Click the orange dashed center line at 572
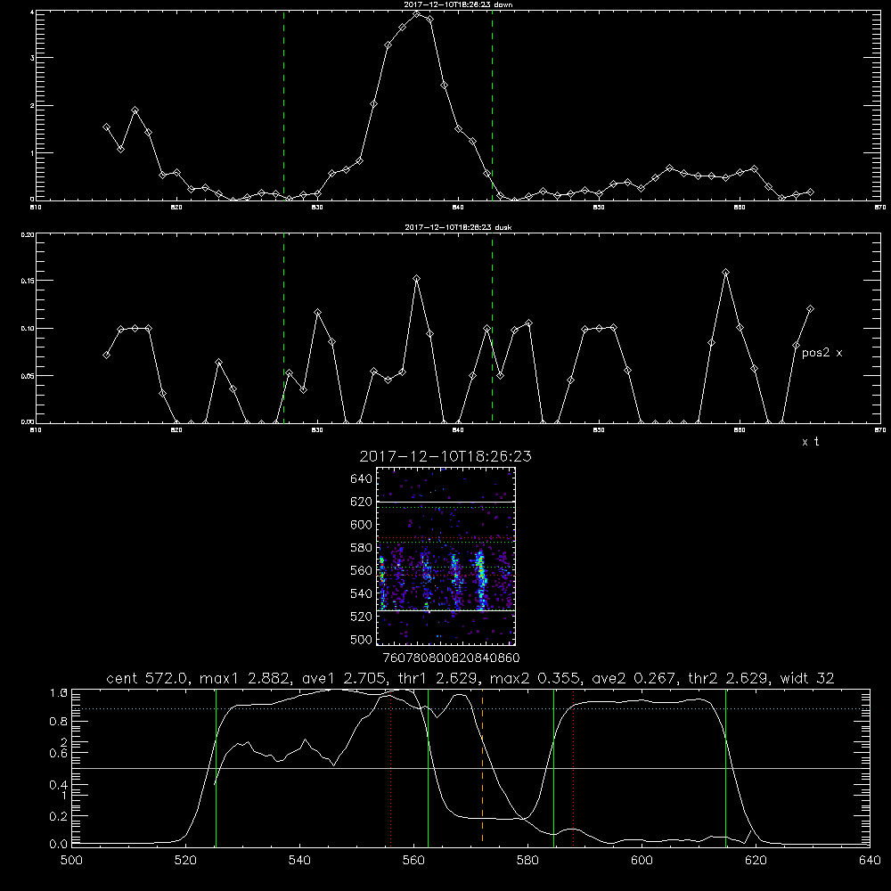Image resolution: width=891 pixels, height=891 pixels. 482,766
